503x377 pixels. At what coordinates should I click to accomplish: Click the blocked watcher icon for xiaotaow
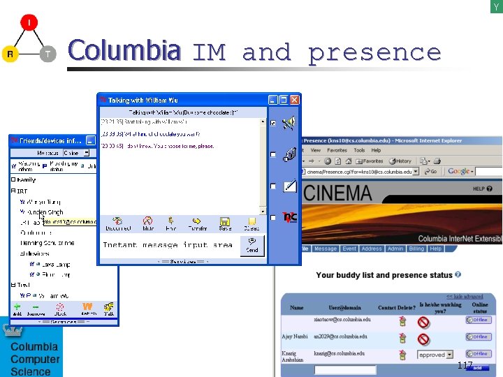click(x=423, y=322)
